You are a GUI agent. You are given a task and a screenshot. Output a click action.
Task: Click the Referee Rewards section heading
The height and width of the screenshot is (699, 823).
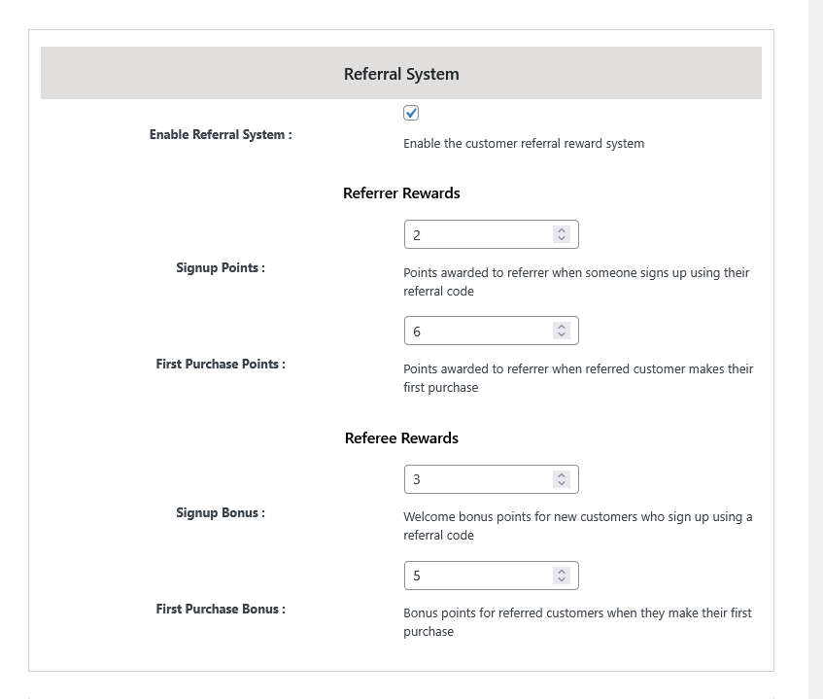(401, 437)
